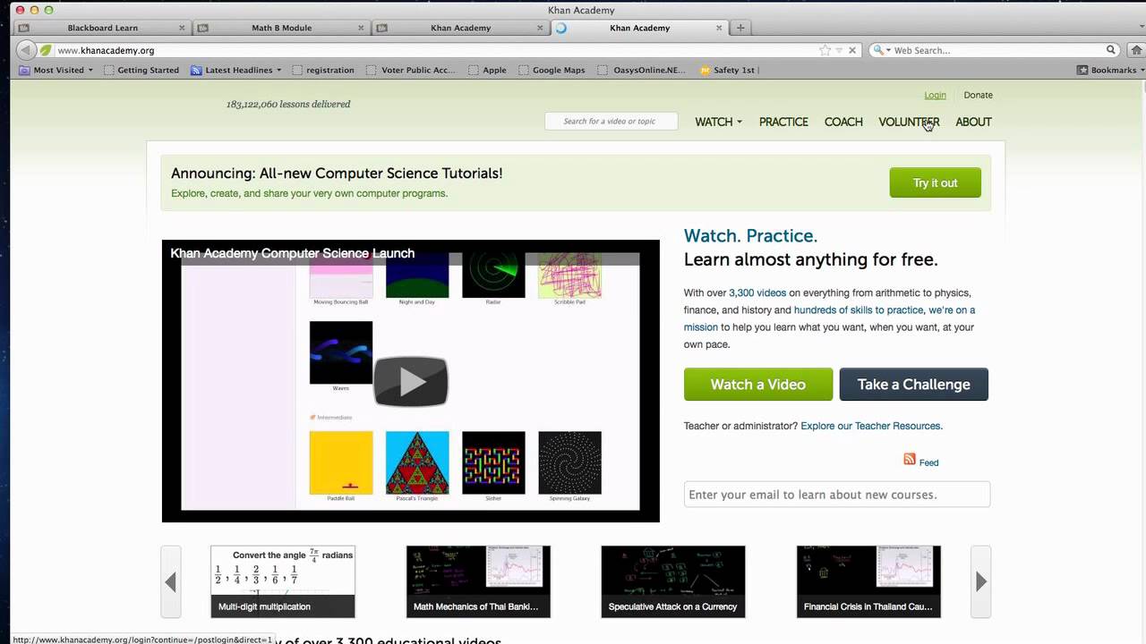Open a new tab with the plus button
This screenshot has width=1146, height=644.
click(740, 28)
